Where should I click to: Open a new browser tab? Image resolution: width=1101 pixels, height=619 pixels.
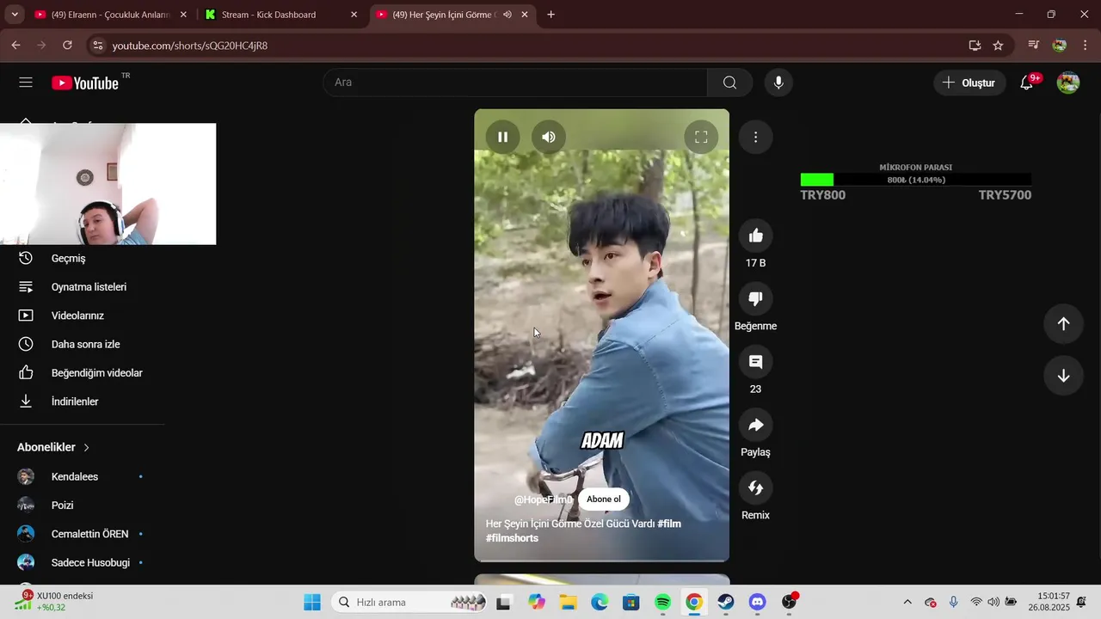tap(550, 15)
